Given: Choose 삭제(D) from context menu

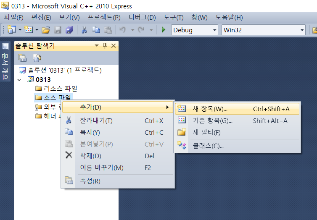Looking at the screenshot, I should pos(117,156).
